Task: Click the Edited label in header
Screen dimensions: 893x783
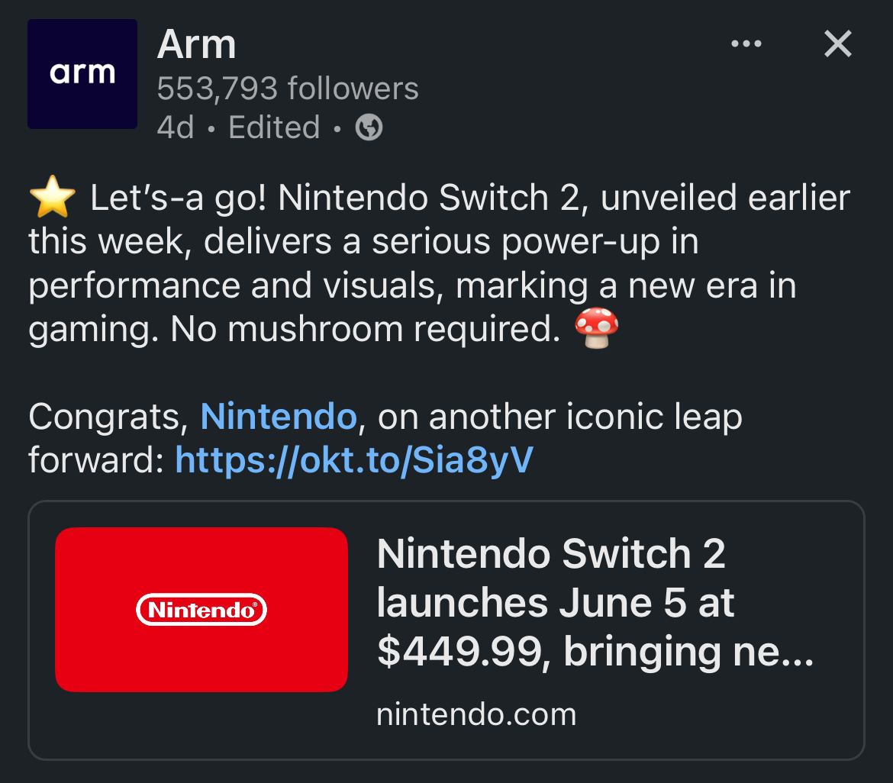Action: [274, 127]
